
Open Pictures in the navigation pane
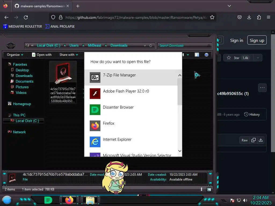(x=22, y=87)
